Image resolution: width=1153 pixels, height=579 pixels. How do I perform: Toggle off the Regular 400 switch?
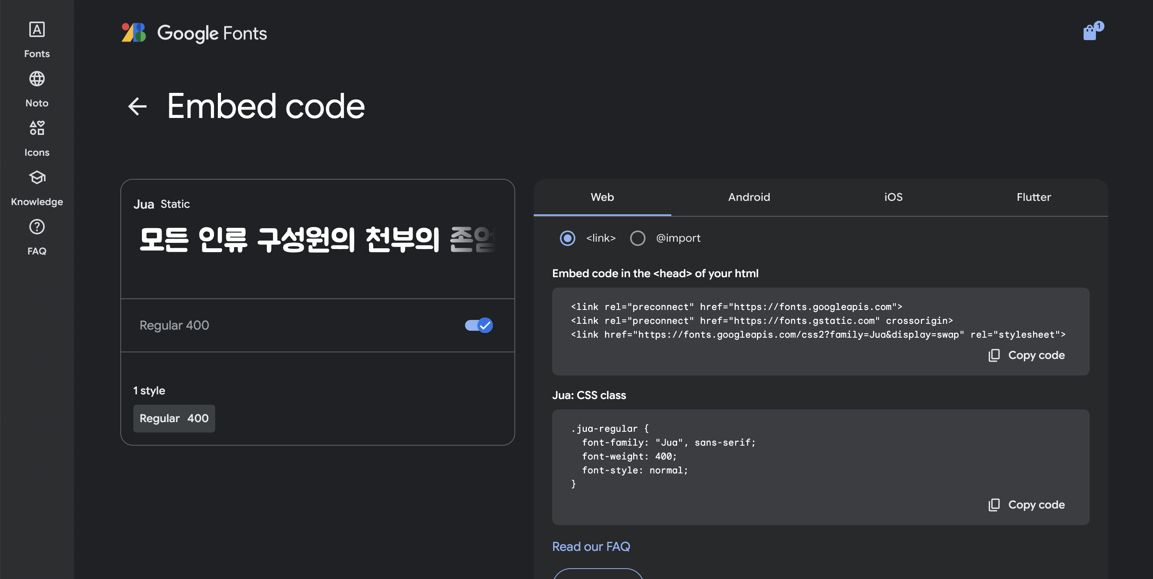tap(479, 325)
